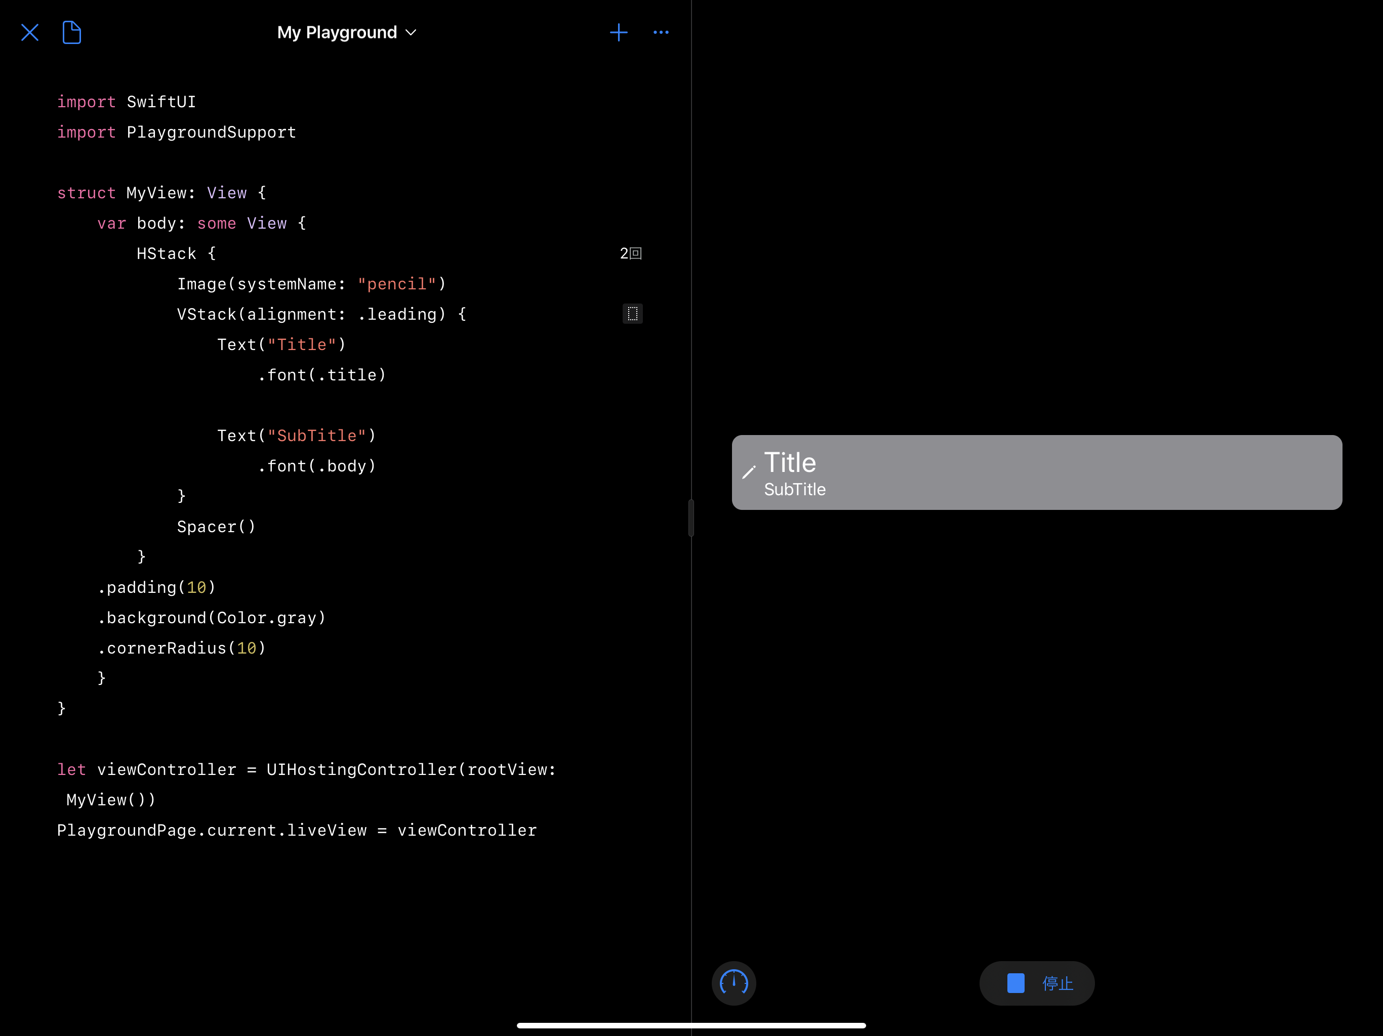
Task: Click the 'HStack {' code line
Action: tap(176, 254)
